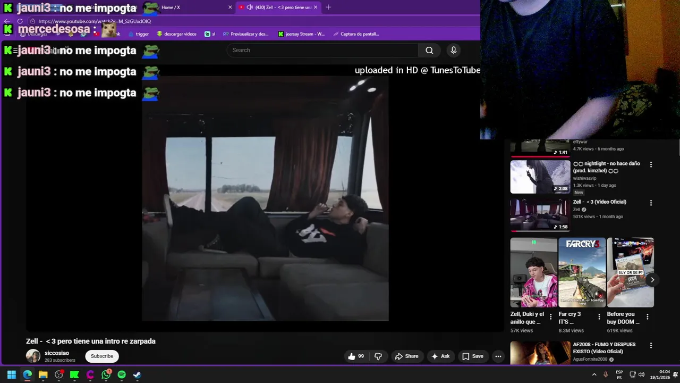Expand hidden system tray icons
The image size is (680, 383).
594,374
